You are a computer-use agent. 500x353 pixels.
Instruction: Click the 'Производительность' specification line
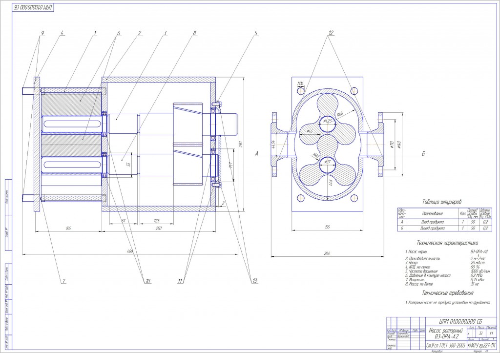pos(423,258)
